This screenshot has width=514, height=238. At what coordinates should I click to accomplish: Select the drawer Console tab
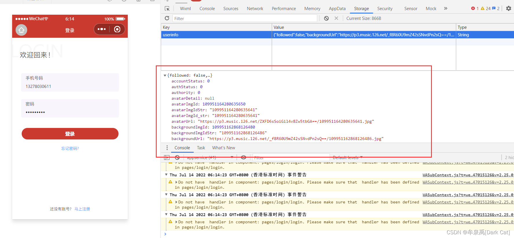pos(182,148)
